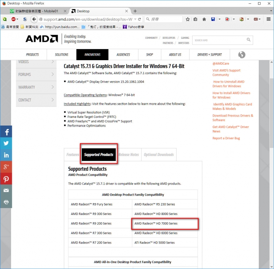
Task: Close the Mobile01 tab
Action: tap(65, 11)
